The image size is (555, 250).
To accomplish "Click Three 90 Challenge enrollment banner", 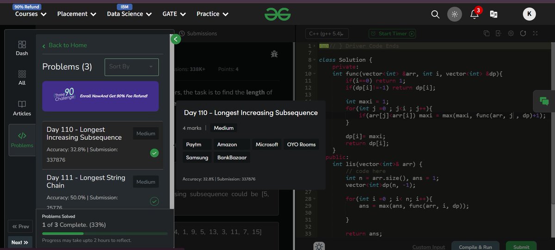I will 100,96.
